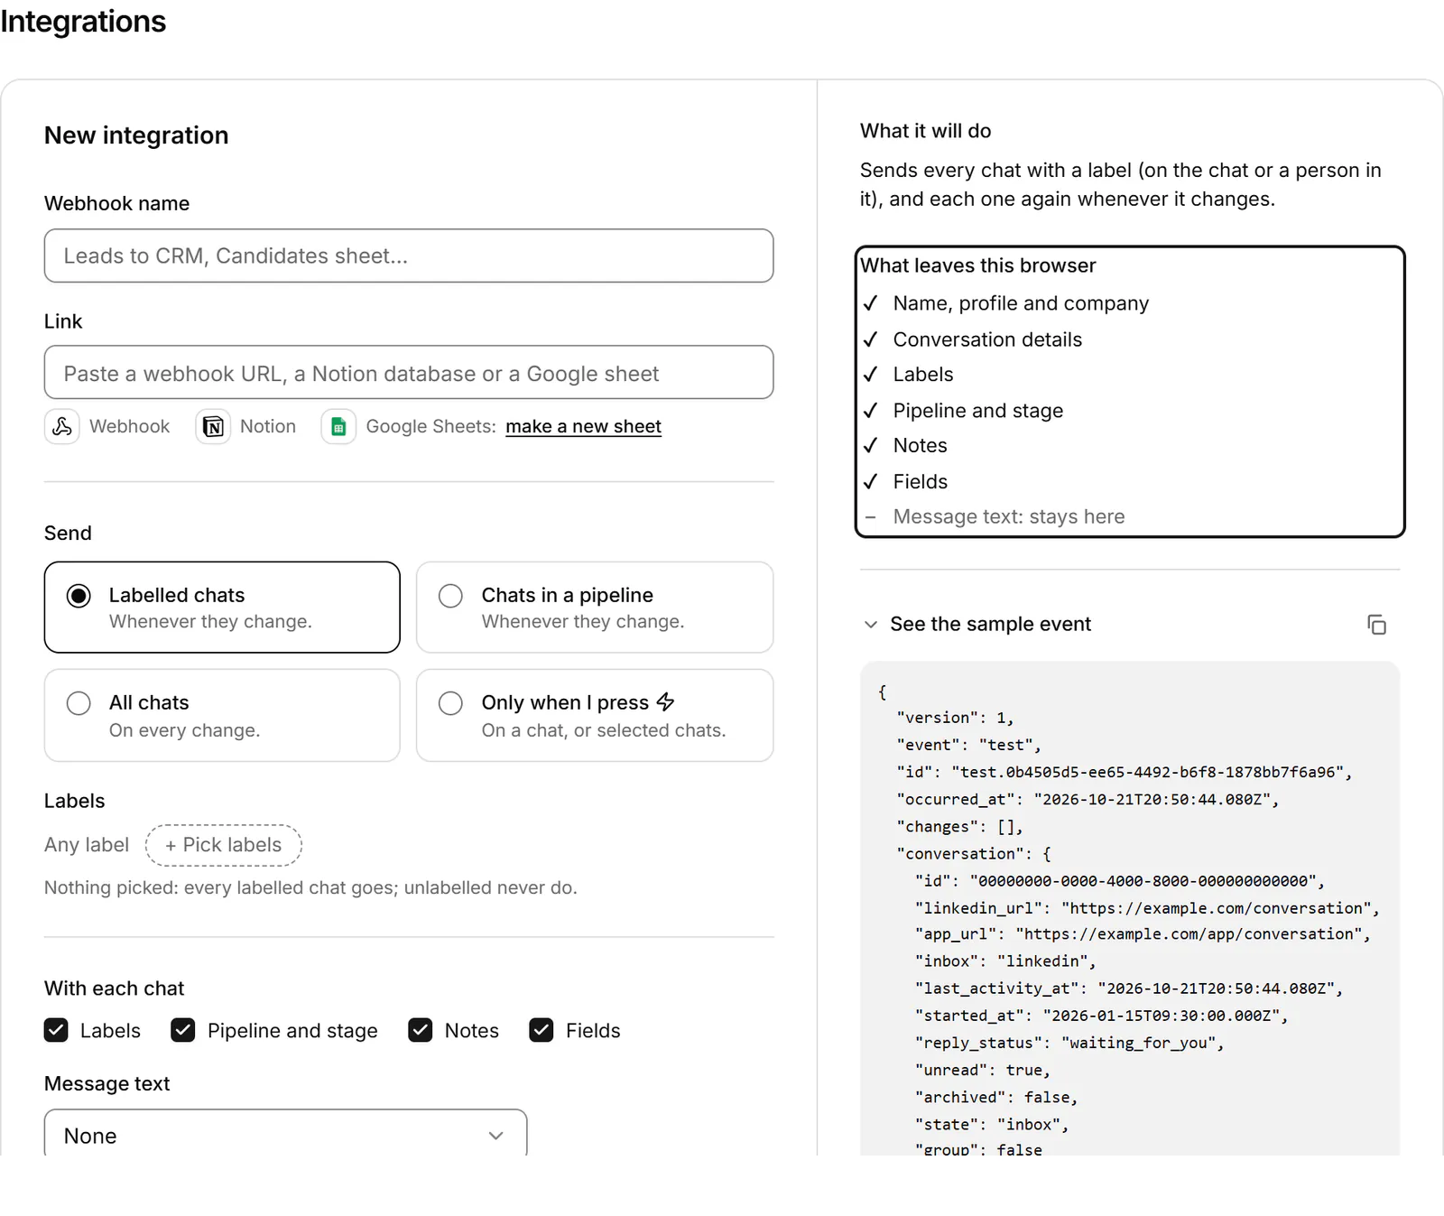Click "What leaves this browser" heading
The image size is (1444, 1216).
[977, 265]
